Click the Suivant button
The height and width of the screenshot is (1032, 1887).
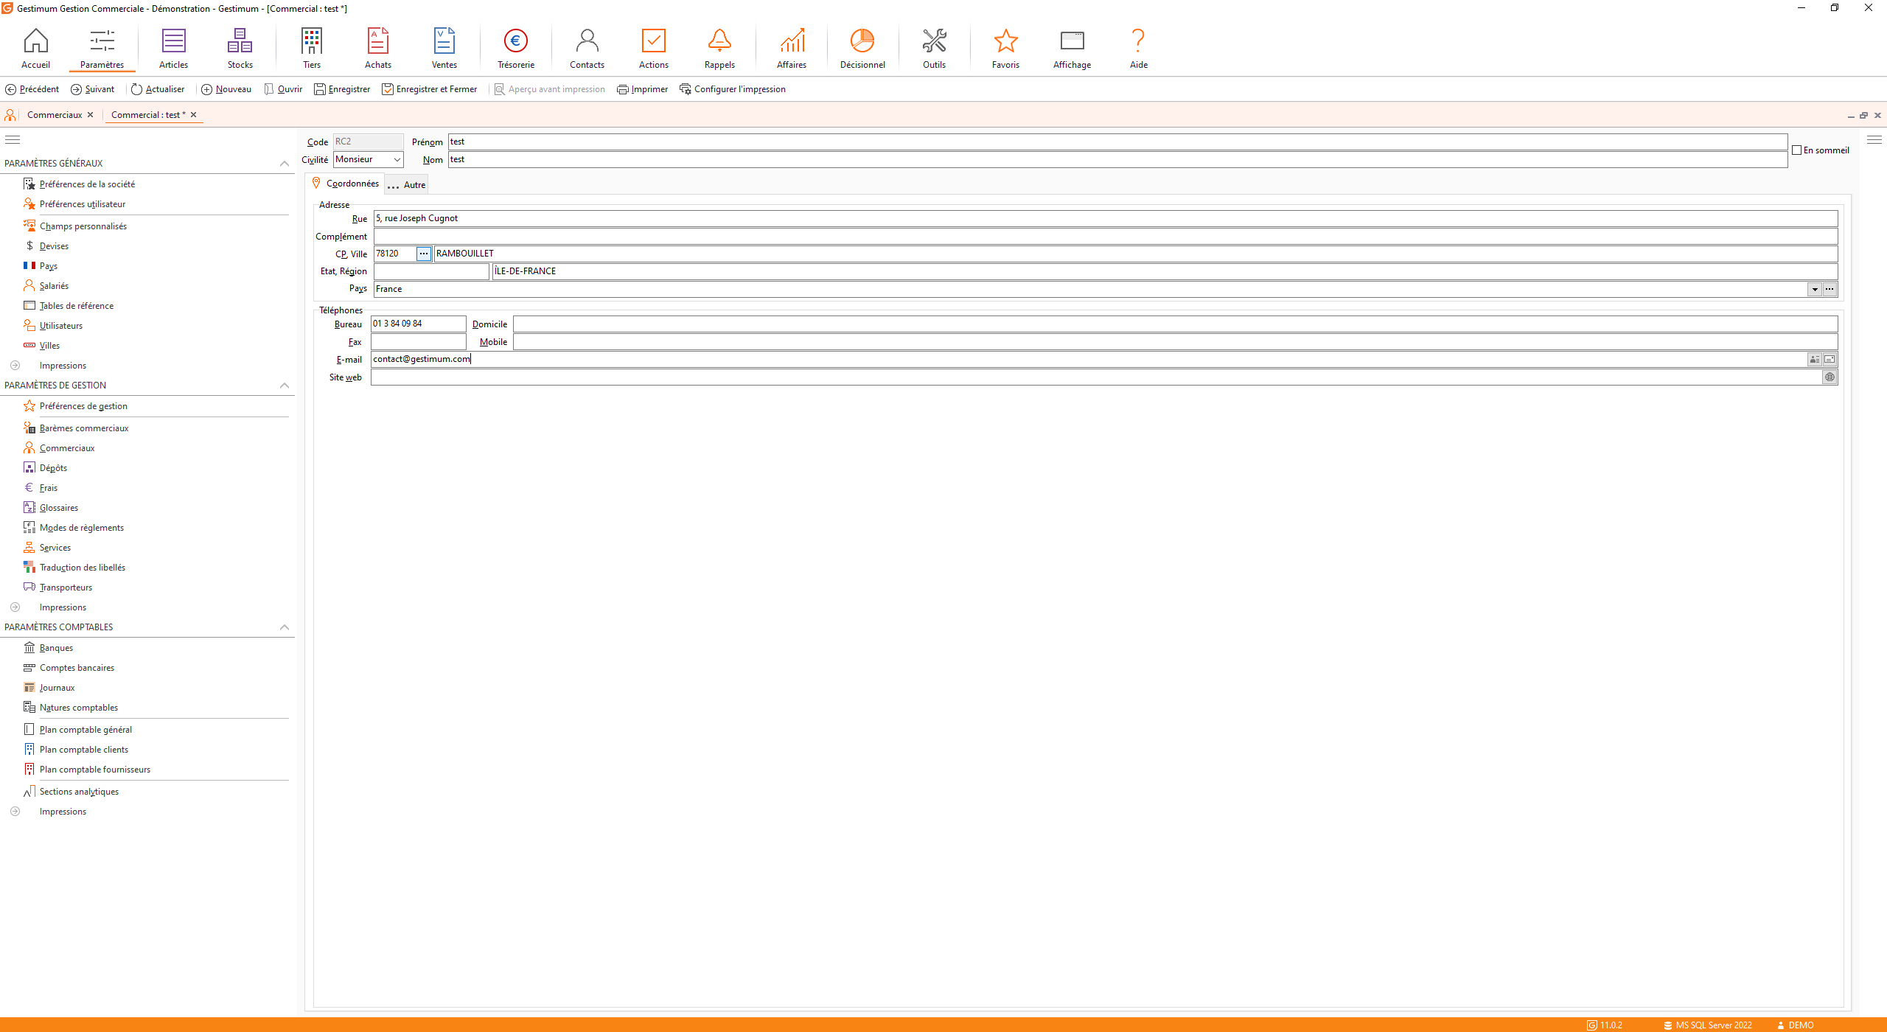92,89
